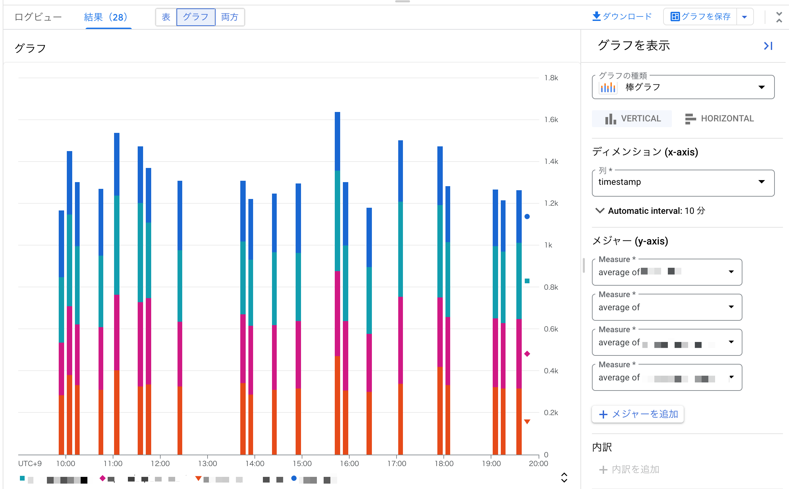
Task: Switch view to 表 (table) mode
Action: pyautogui.click(x=166, y=17)
